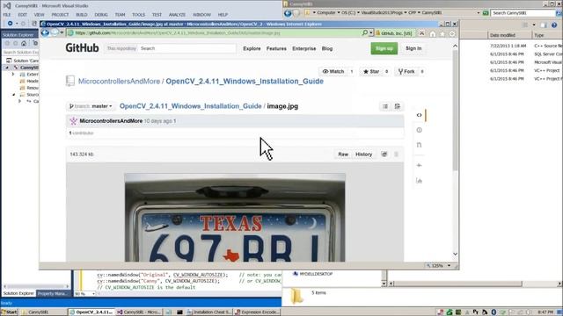This screenshot has width=563, height=316.
Task: Open Internet Explorer favorites star icon
Action: click(442, 33)
